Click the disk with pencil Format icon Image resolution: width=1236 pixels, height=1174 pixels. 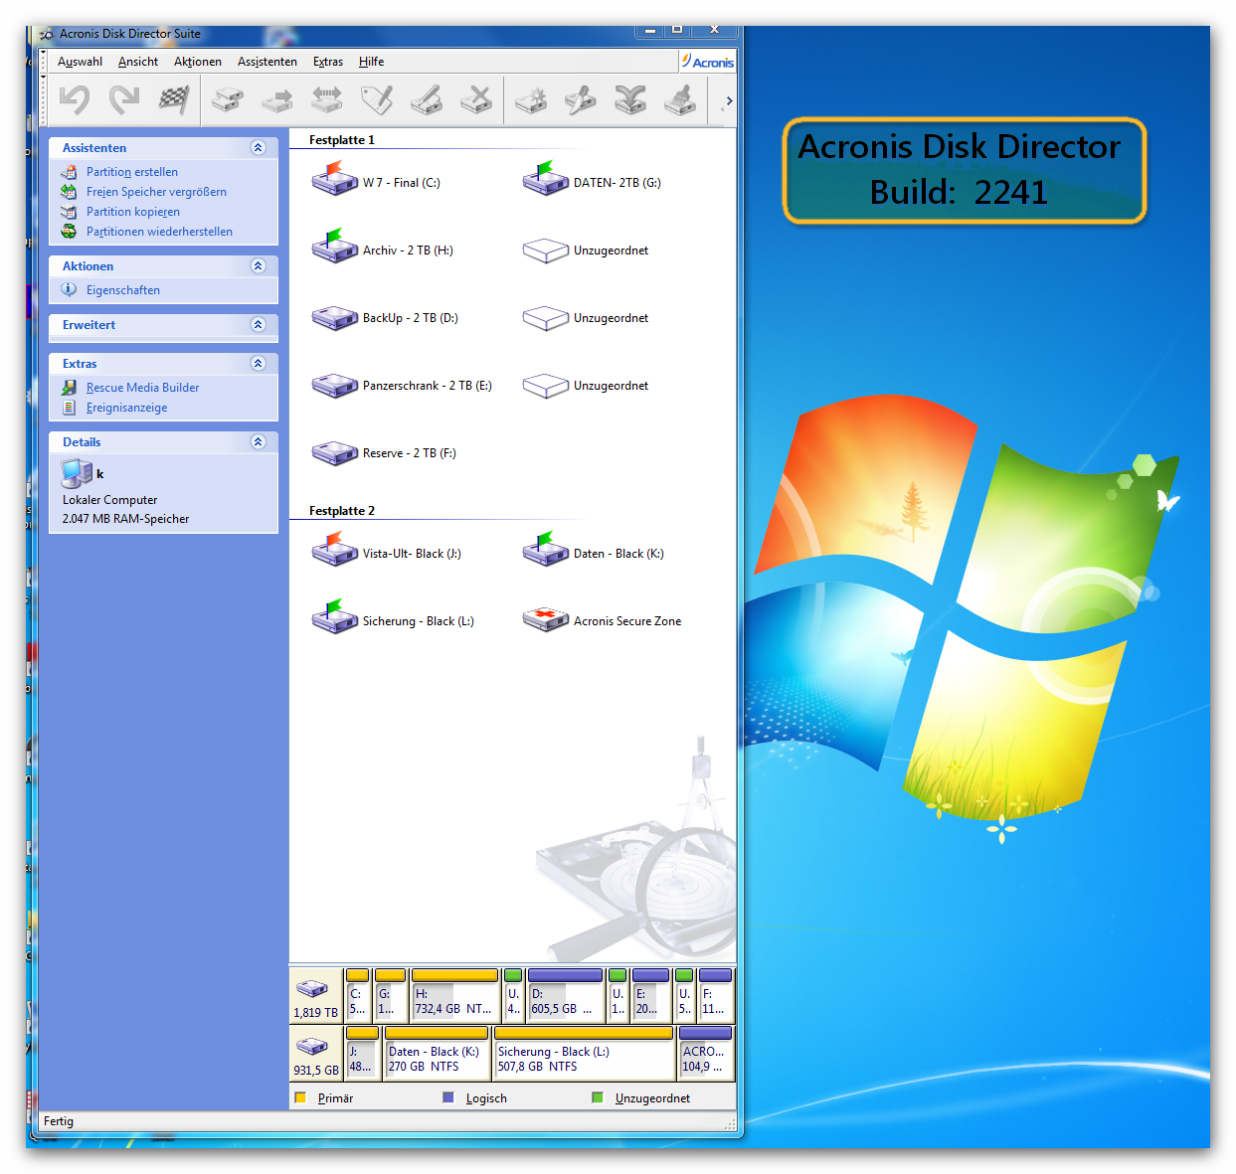427,99
